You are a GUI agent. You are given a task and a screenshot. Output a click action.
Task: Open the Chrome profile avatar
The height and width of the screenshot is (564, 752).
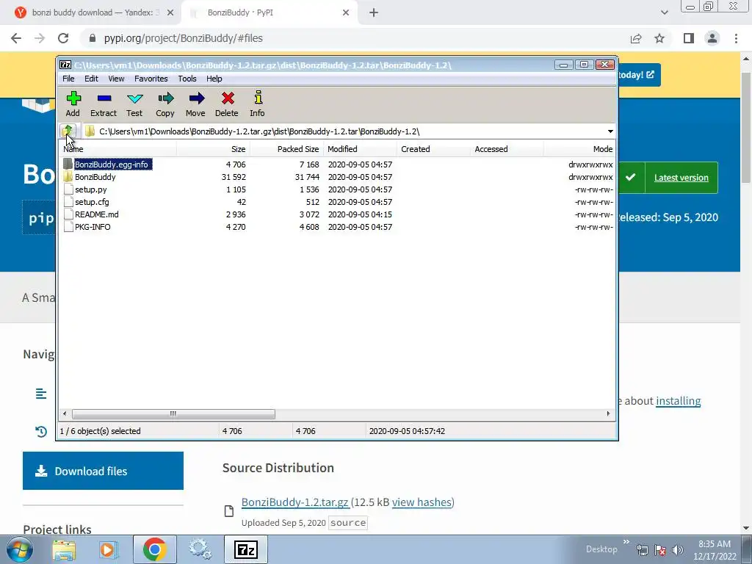point(712,38)
